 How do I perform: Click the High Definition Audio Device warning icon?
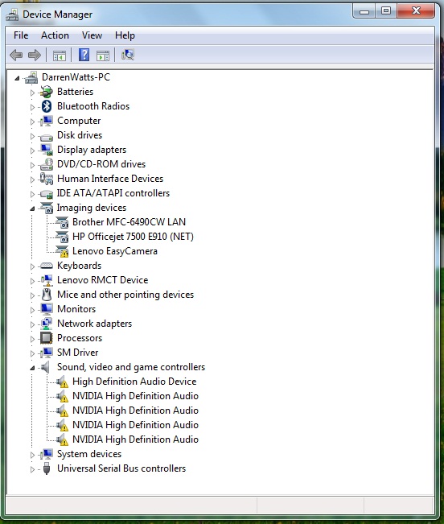point(62,382)
